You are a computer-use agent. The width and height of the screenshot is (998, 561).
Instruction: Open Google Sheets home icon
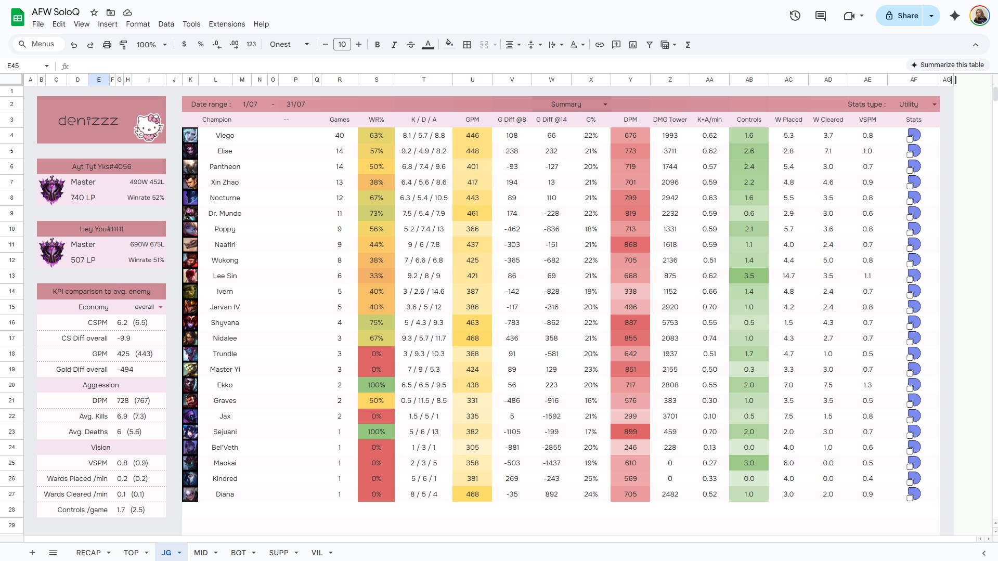pyautogui.click(x=18, y=17)
